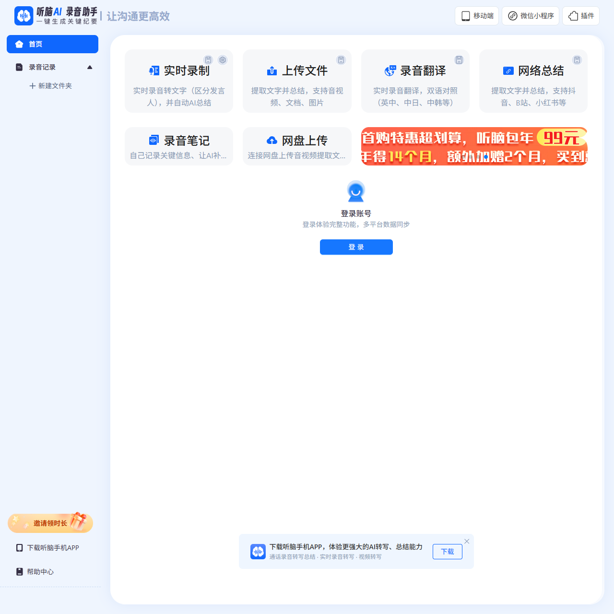Click the gift icon in 邀请领时长

(x=78, y=523)
